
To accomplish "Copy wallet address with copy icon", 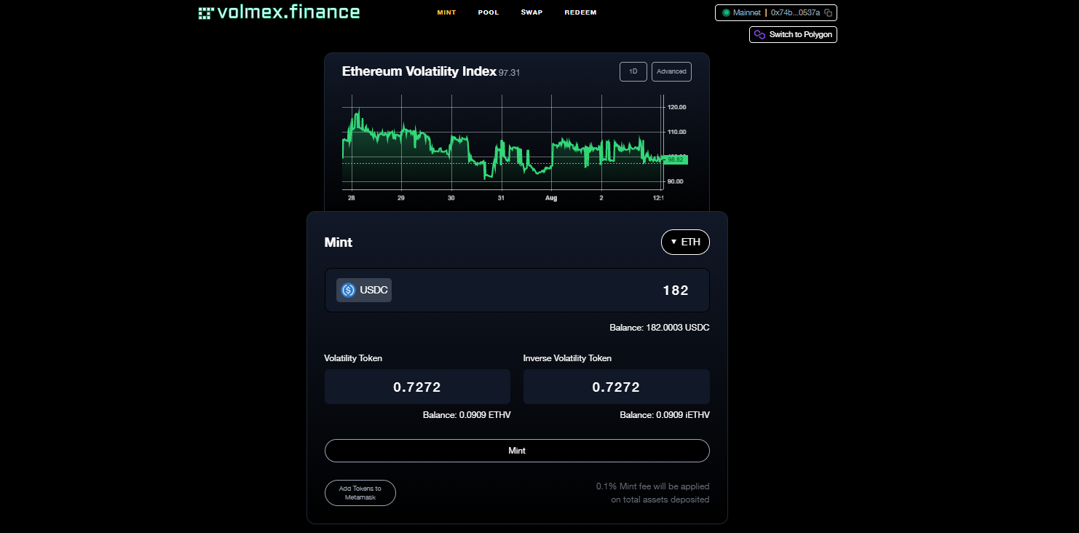I will (828, 13).
